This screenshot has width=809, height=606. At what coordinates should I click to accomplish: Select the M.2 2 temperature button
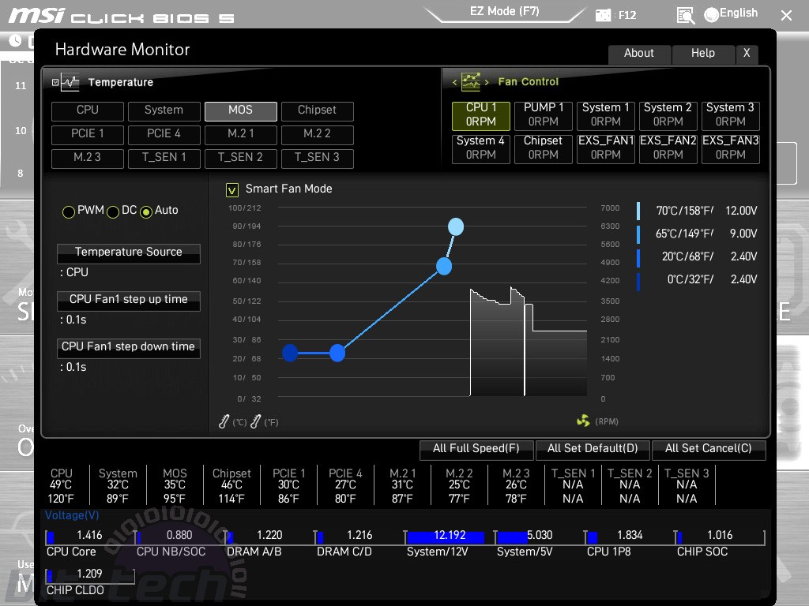318,134
